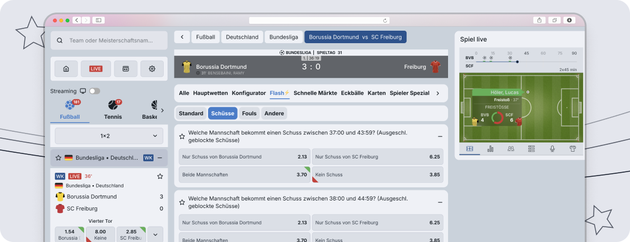The height and width of the screenshot is (242, 630).
Task: Click the WK badge on Bundesliga header
Action: click(148, 158)
